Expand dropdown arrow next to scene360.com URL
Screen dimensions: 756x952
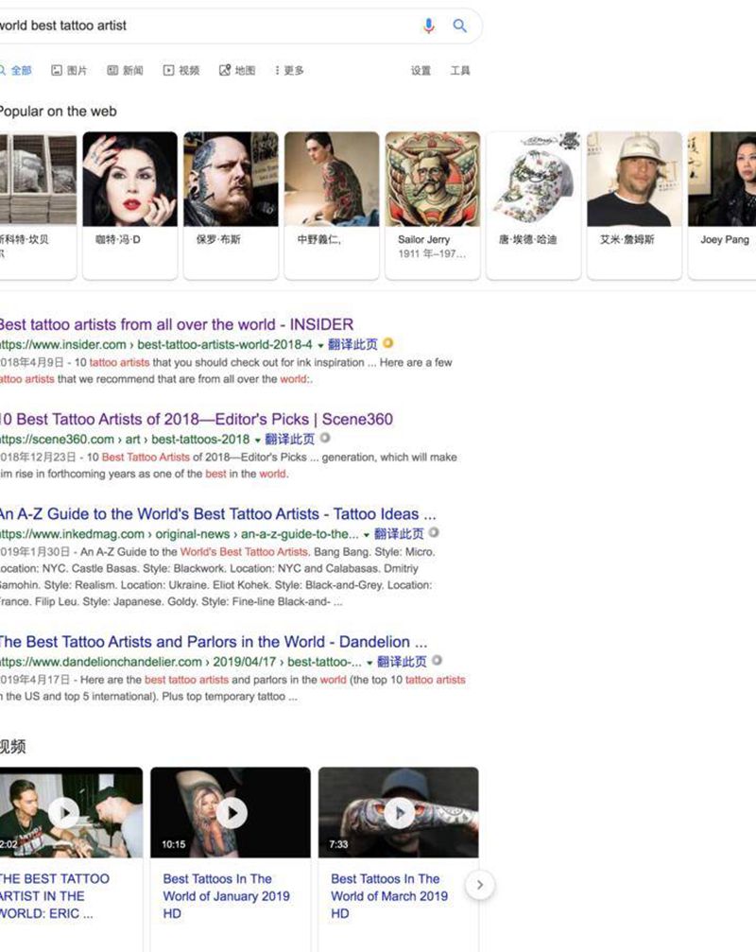[x=257, y=441]
